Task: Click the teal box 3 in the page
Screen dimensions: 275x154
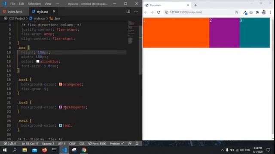Action: tap(255, 33)
